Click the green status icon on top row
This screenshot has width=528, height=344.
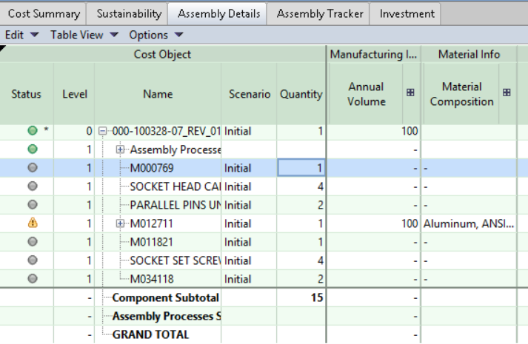[x=32, y=131]
